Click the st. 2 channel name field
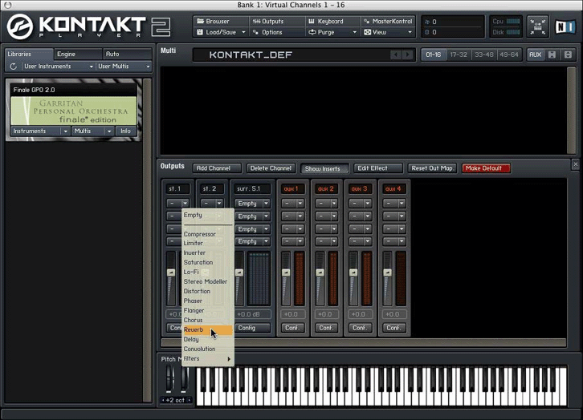The height and width of the screenshot is (420, 583). click(212, 189)
